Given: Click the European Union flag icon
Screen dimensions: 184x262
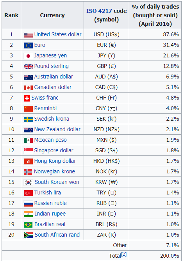Looking at the screenshot, I should pos(28,45).
